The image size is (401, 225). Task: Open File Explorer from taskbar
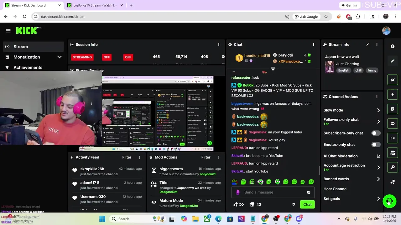click(x=195, y=219)
